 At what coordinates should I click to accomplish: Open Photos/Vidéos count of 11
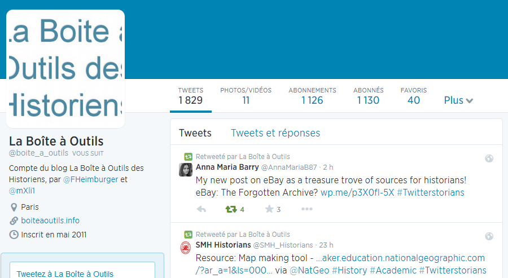[246, 96]
